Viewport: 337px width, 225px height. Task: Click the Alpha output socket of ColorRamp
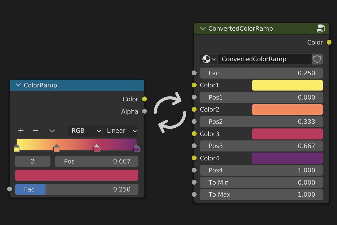(144, 111)
